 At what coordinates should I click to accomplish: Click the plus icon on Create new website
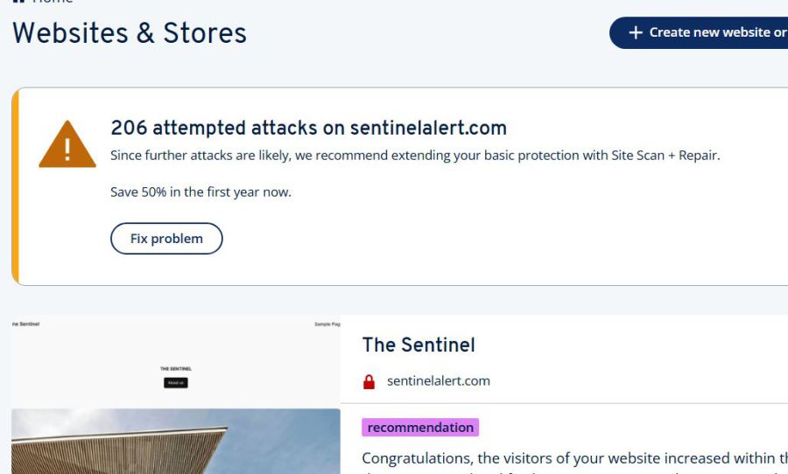pyautogui.click(x=636, y=32)
